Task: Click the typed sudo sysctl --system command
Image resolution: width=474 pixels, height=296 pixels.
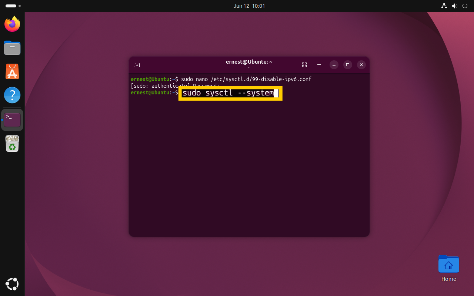Action: click(x=228, y=93)
